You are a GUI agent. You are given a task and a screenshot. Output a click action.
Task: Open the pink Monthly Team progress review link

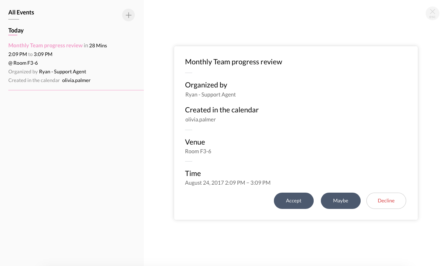(46, 46)
